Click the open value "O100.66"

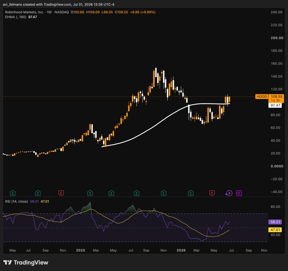pyautogui.click(x=78, y=12)
